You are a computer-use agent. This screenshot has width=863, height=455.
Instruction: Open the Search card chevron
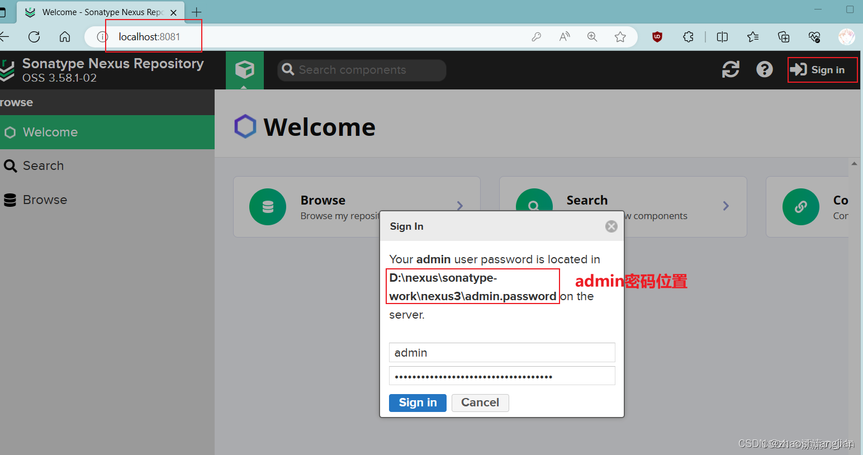(x=726, y=206)
